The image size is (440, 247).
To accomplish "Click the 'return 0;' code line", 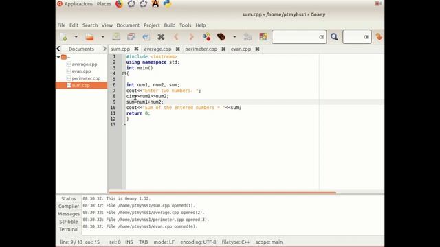I will pos(138,113).
